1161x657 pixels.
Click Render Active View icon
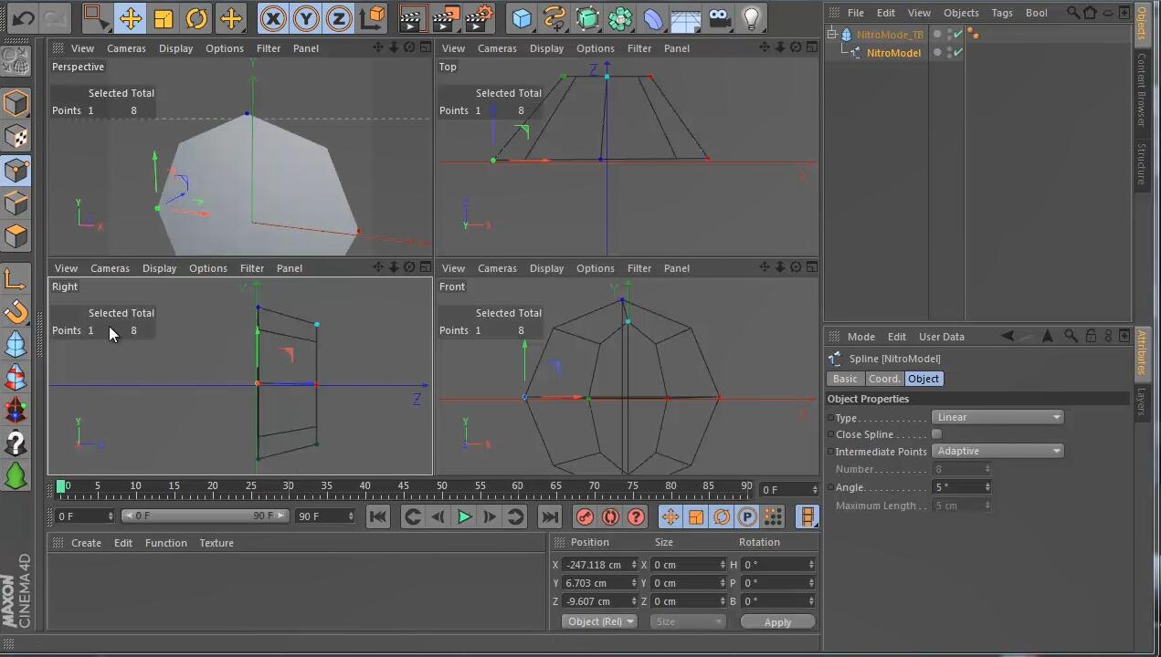(413, 17)
